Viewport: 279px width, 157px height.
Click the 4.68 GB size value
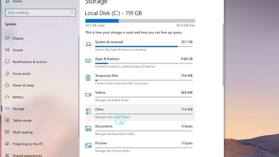click(187, 59)
